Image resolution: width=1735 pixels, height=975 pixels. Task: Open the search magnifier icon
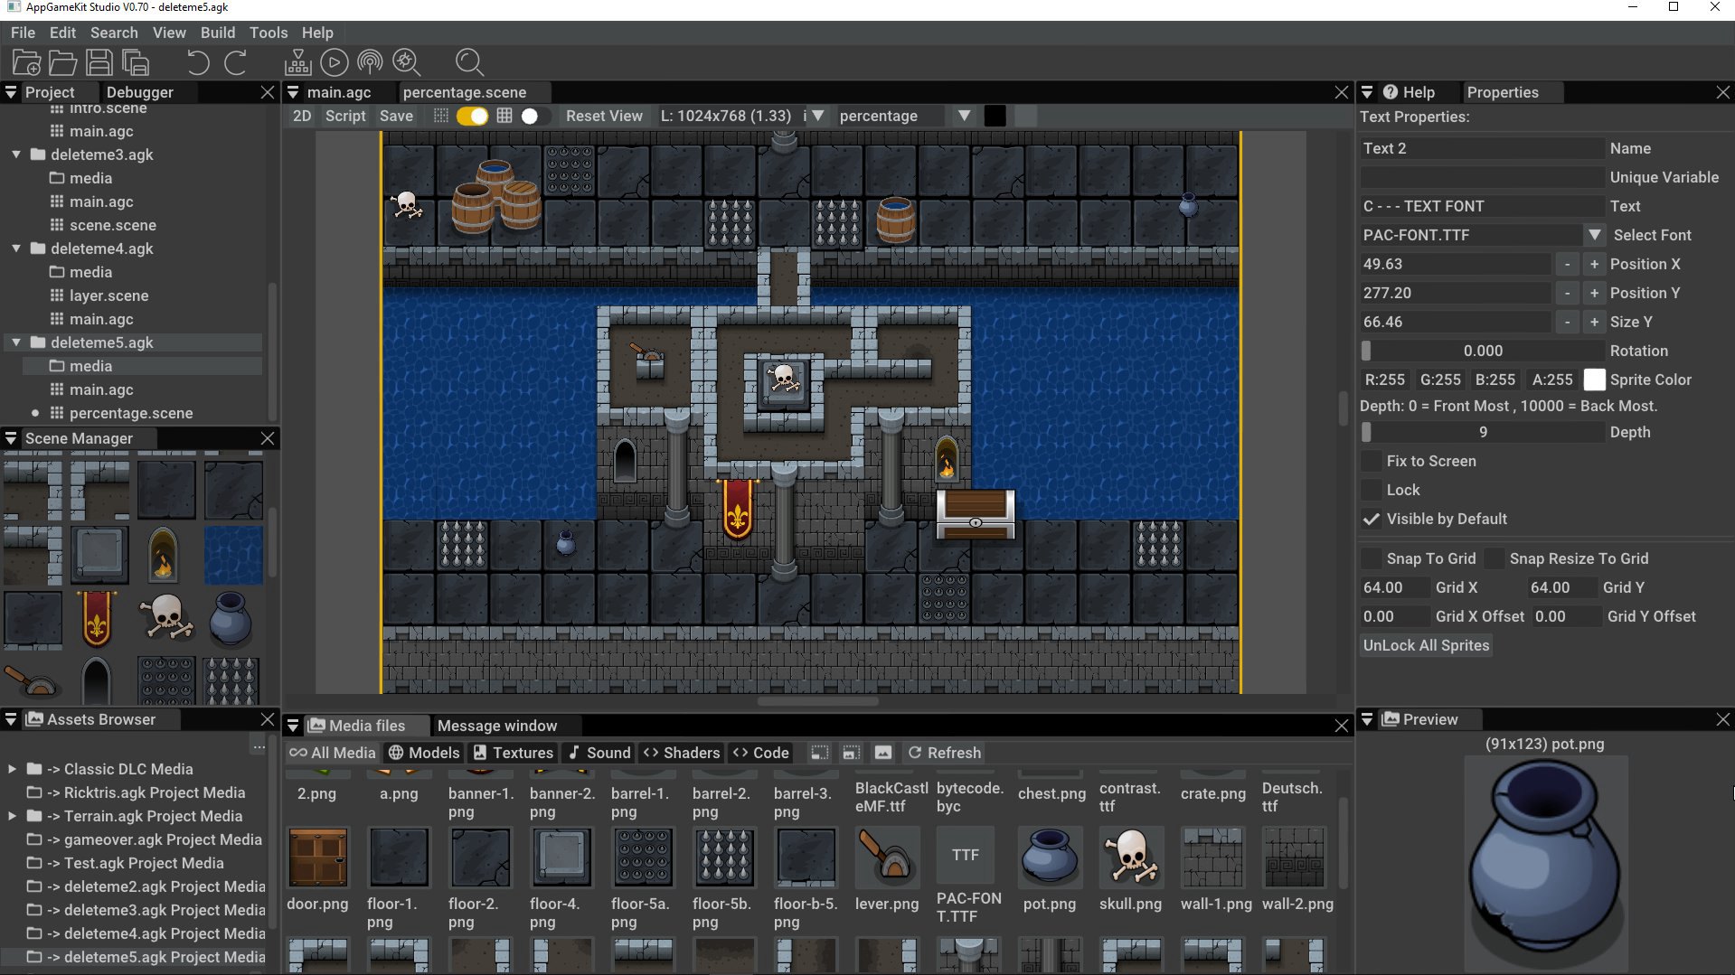click(x=469, y=62)
